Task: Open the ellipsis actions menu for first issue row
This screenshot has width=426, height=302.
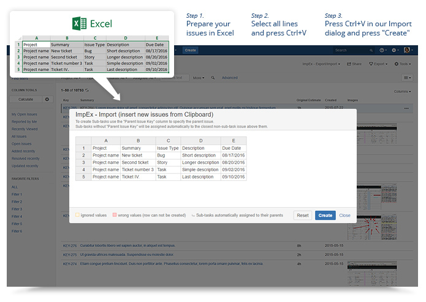Action: click(x=406, y=108)
